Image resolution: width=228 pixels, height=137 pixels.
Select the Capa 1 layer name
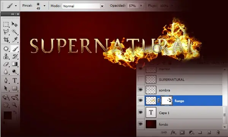(164, 113)
